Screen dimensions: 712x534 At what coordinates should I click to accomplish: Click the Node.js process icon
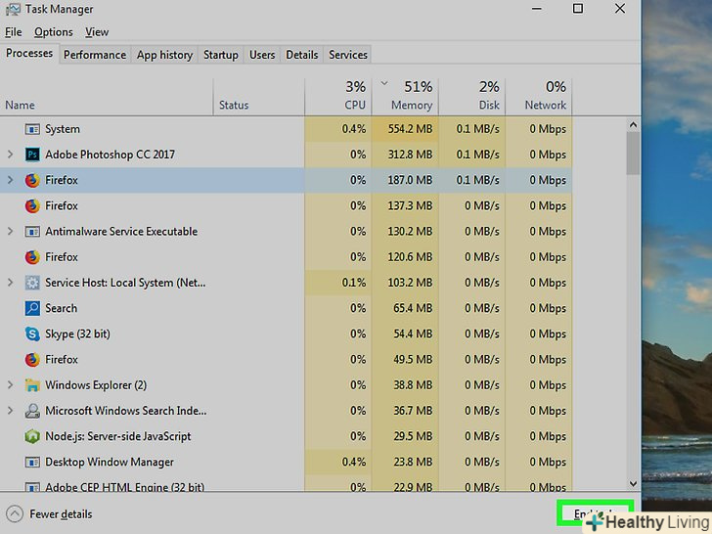[32, 437]
